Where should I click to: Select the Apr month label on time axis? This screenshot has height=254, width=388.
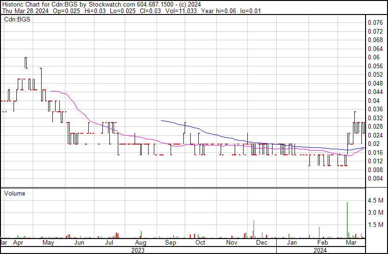(x=18, y=243)
